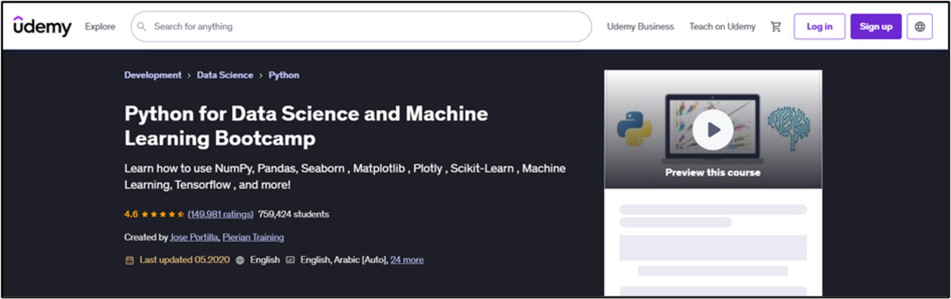Screen dimensions: 951x299
Task: Click the Python logo in preview
Action: click(x=634, y=129)
